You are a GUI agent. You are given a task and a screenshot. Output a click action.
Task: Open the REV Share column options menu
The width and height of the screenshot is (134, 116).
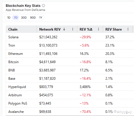tap(128, 29)
